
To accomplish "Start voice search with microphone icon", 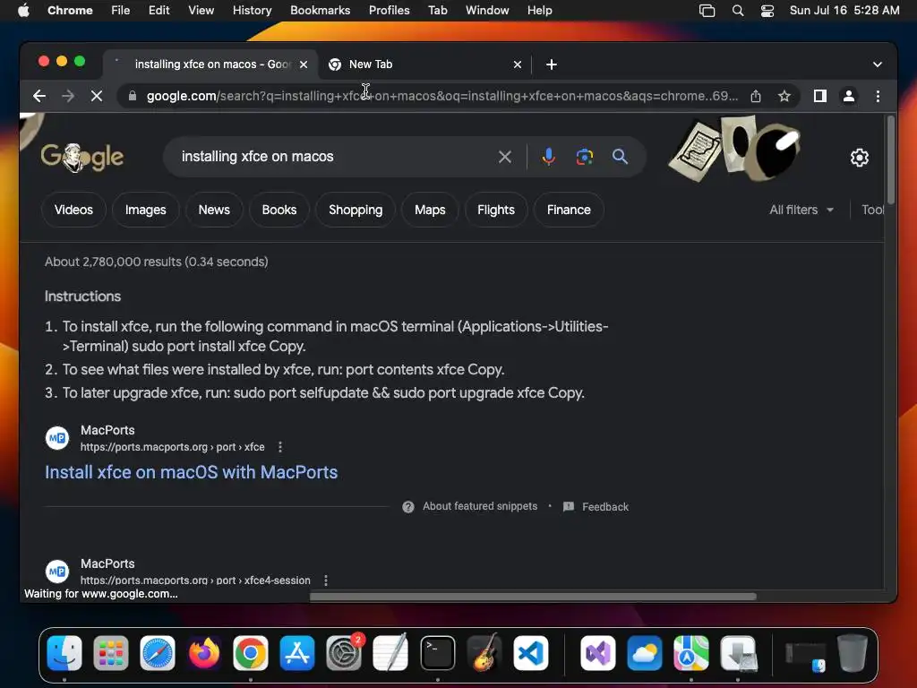I will point(549,156).
